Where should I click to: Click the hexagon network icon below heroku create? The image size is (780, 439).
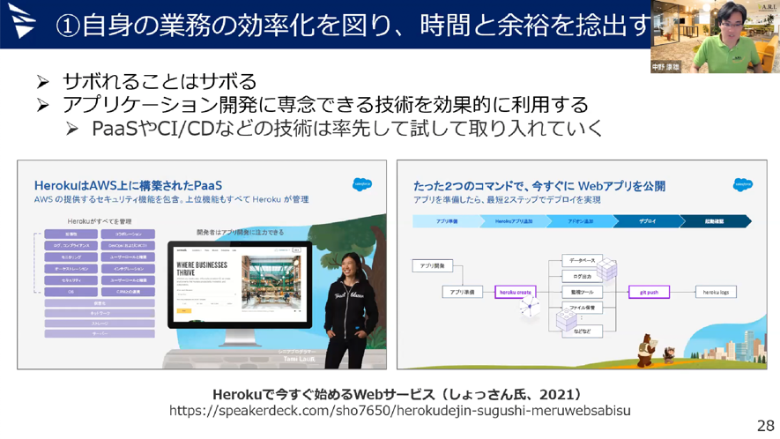tap(530, 308)
